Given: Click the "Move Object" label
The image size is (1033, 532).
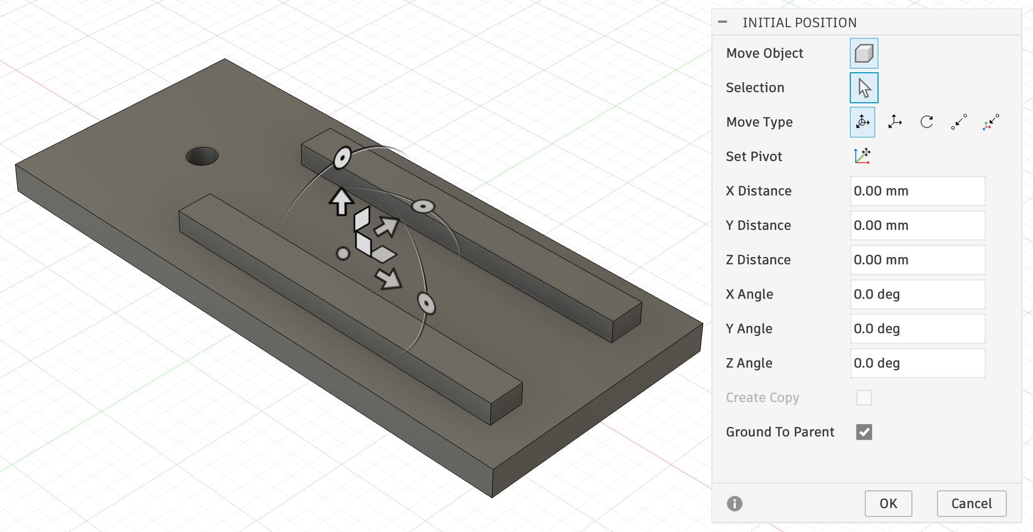Looking at the screenshot, I should pos(765,53).
